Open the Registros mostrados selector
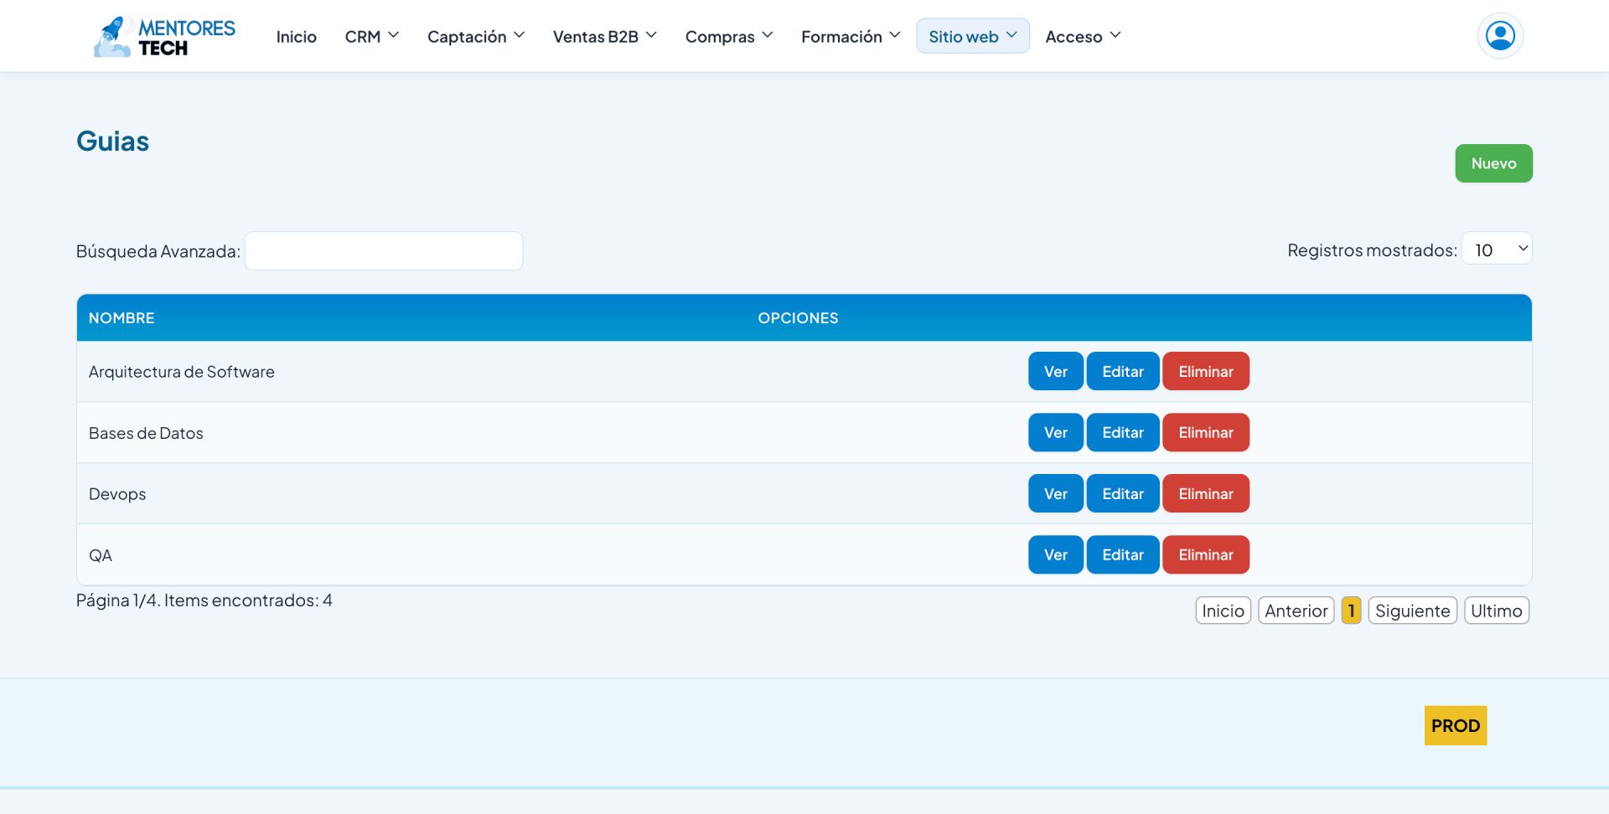Image resolution: width=1609 pixels, height=814 pixels. coord(1497,249)
